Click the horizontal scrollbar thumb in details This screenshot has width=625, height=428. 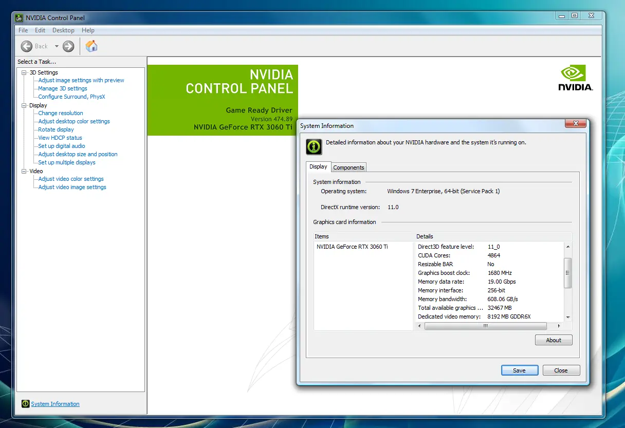point(485,326)
